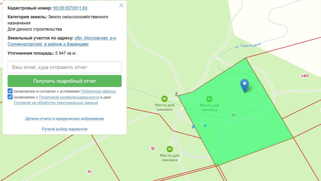Click parcel label 92 on map
The height and width of the screenshot is (181, 321).
(90, 171)
